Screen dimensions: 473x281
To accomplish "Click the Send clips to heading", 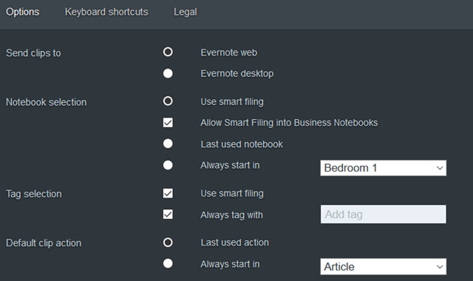I will [33, 53].
